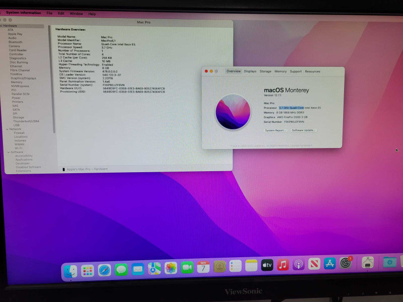This screenshot has width=403, height=302.
Task: Select Audio in the sidebar
Action: pyautogui.click(x=12, y=38)
